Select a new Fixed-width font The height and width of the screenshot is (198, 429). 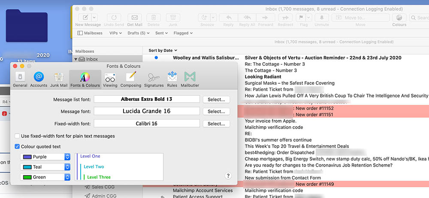coord(216,124)
